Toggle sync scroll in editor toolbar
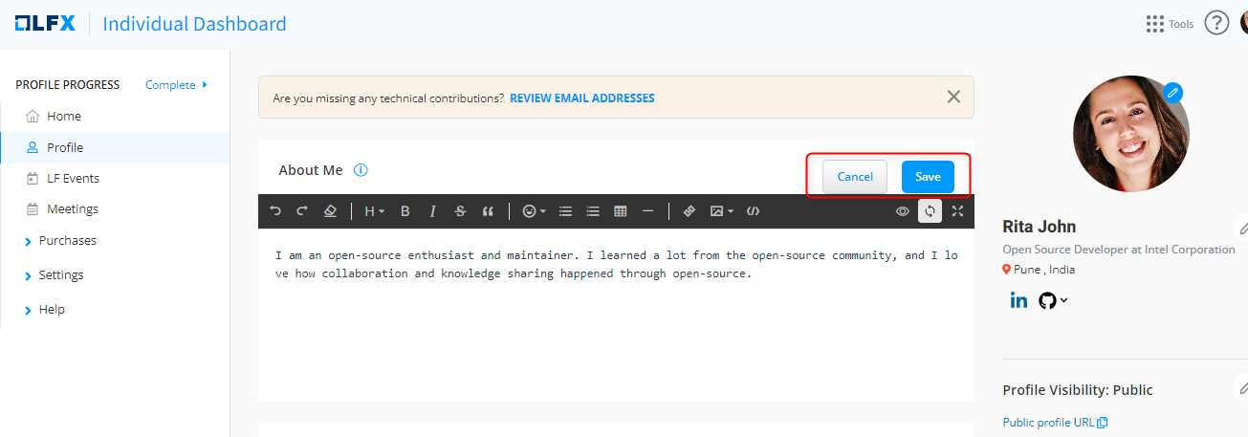This screenshot has height=437, width=1248. (930, 211)
